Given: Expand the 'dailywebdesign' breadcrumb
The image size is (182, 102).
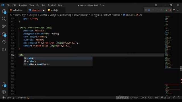Looking at the screenshot, I should (x=81, y=15).
